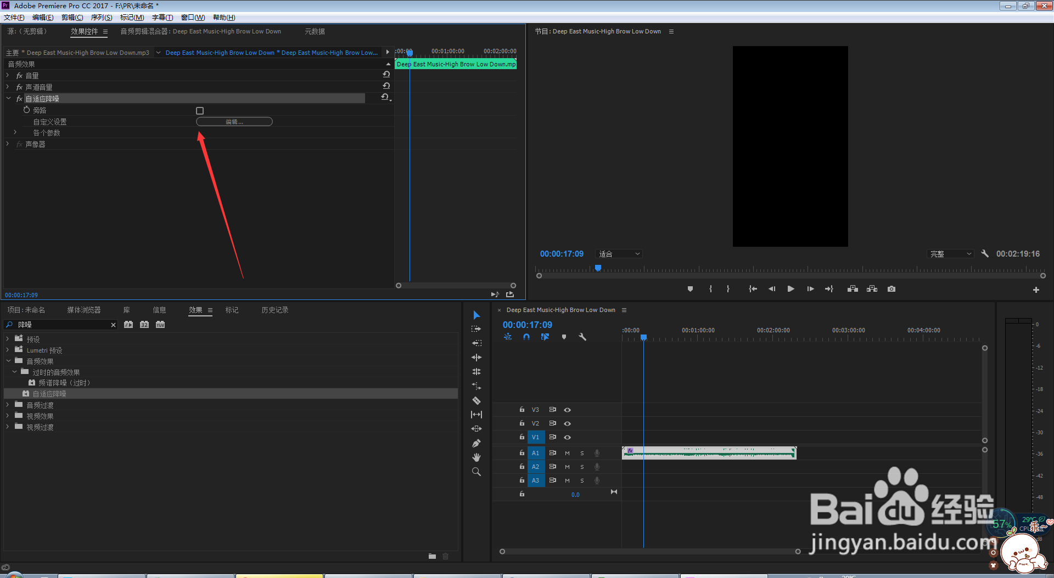Play the program monitor
Screen dimensions: 1054x578
tap(790, 289)
